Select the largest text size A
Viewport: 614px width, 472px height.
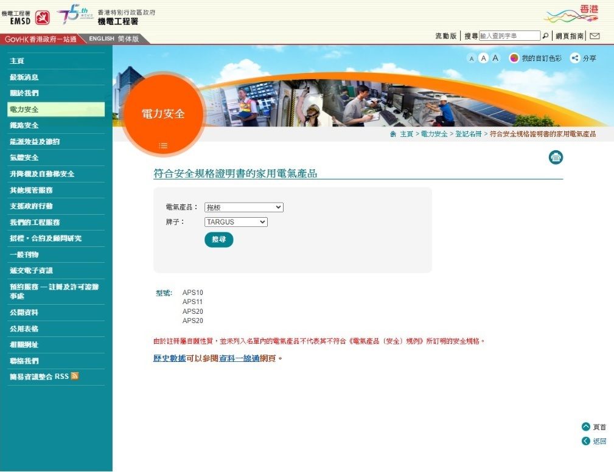[x=495, y=58]
